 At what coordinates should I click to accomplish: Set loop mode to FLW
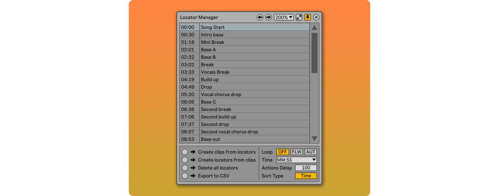[x=296, y=152]
